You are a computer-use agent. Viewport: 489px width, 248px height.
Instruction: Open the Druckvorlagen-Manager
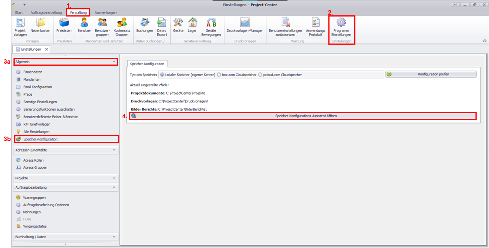point(245,24)
